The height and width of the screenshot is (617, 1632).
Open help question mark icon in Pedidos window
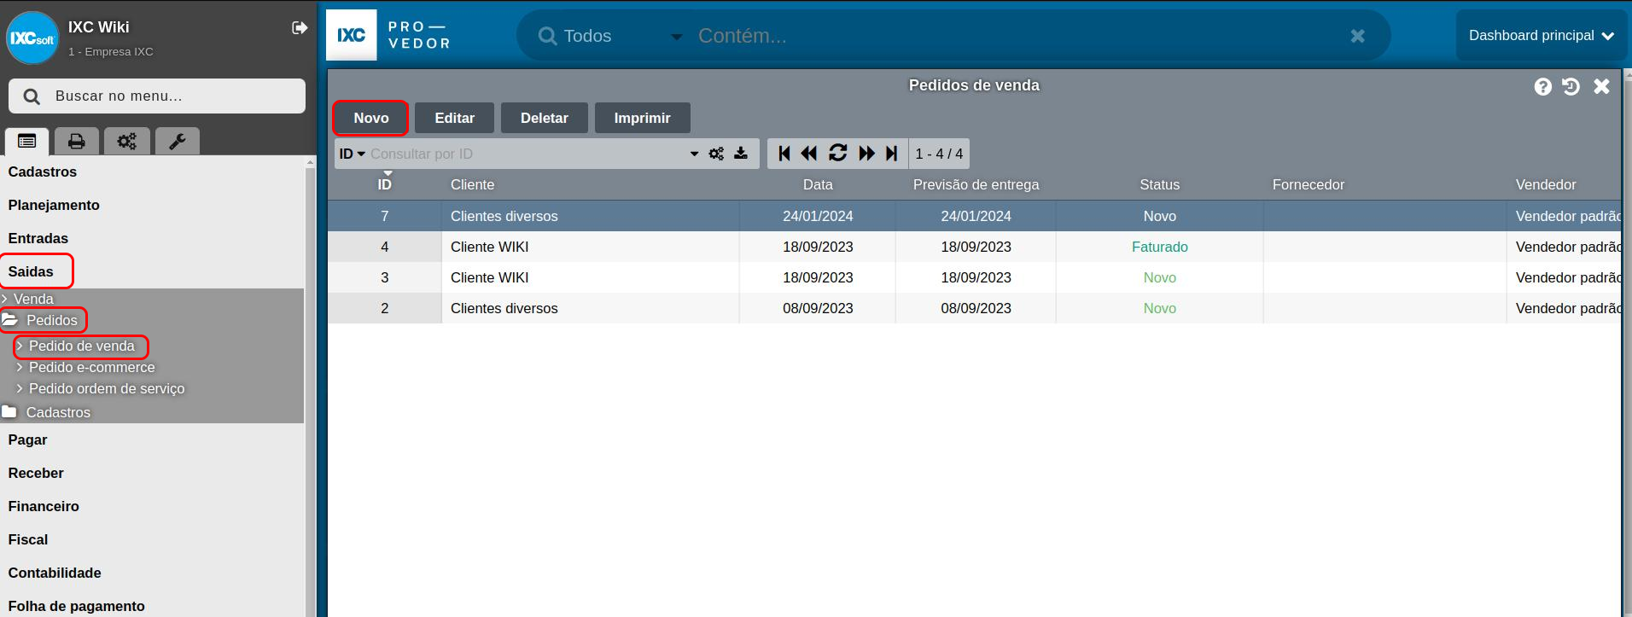click(1542, 86)
